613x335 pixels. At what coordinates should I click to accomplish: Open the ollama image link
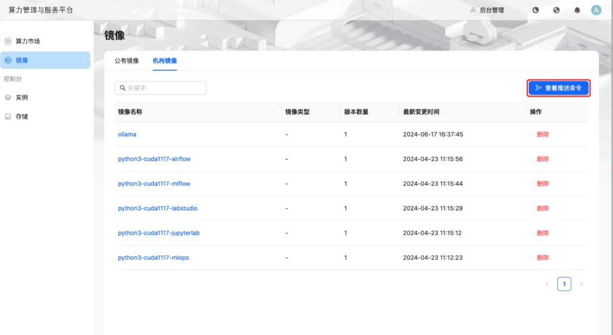tap(127, 134)
